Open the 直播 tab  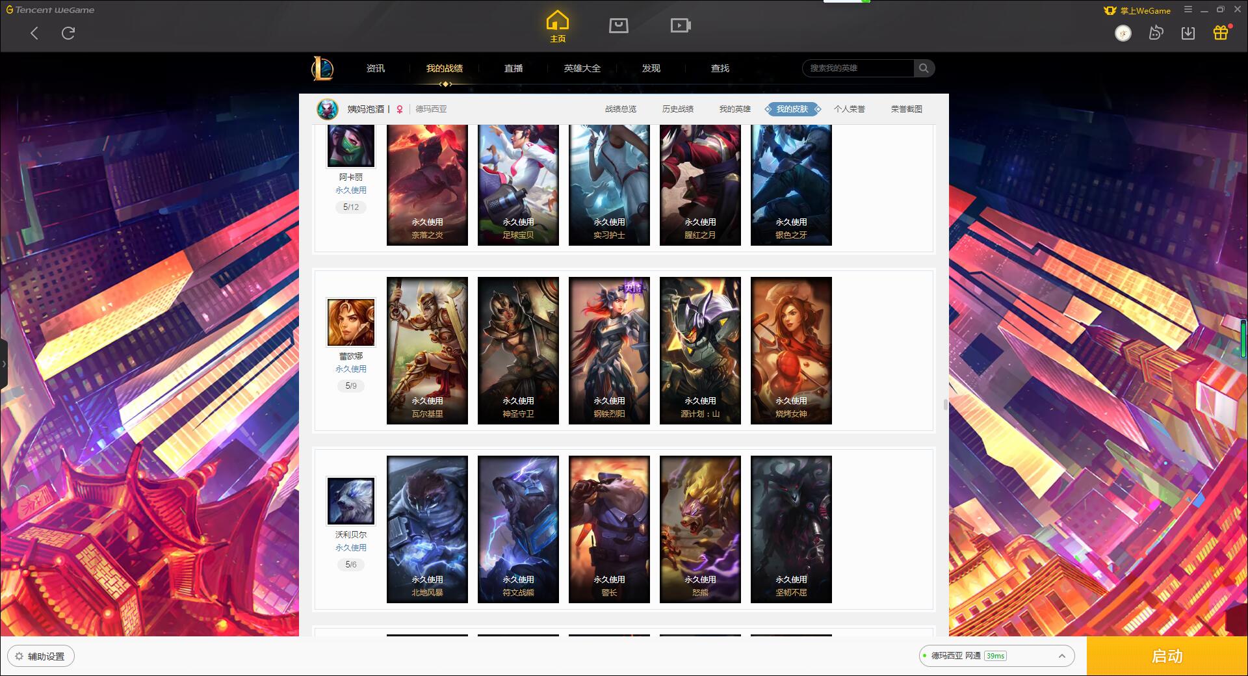coord(513,68)
